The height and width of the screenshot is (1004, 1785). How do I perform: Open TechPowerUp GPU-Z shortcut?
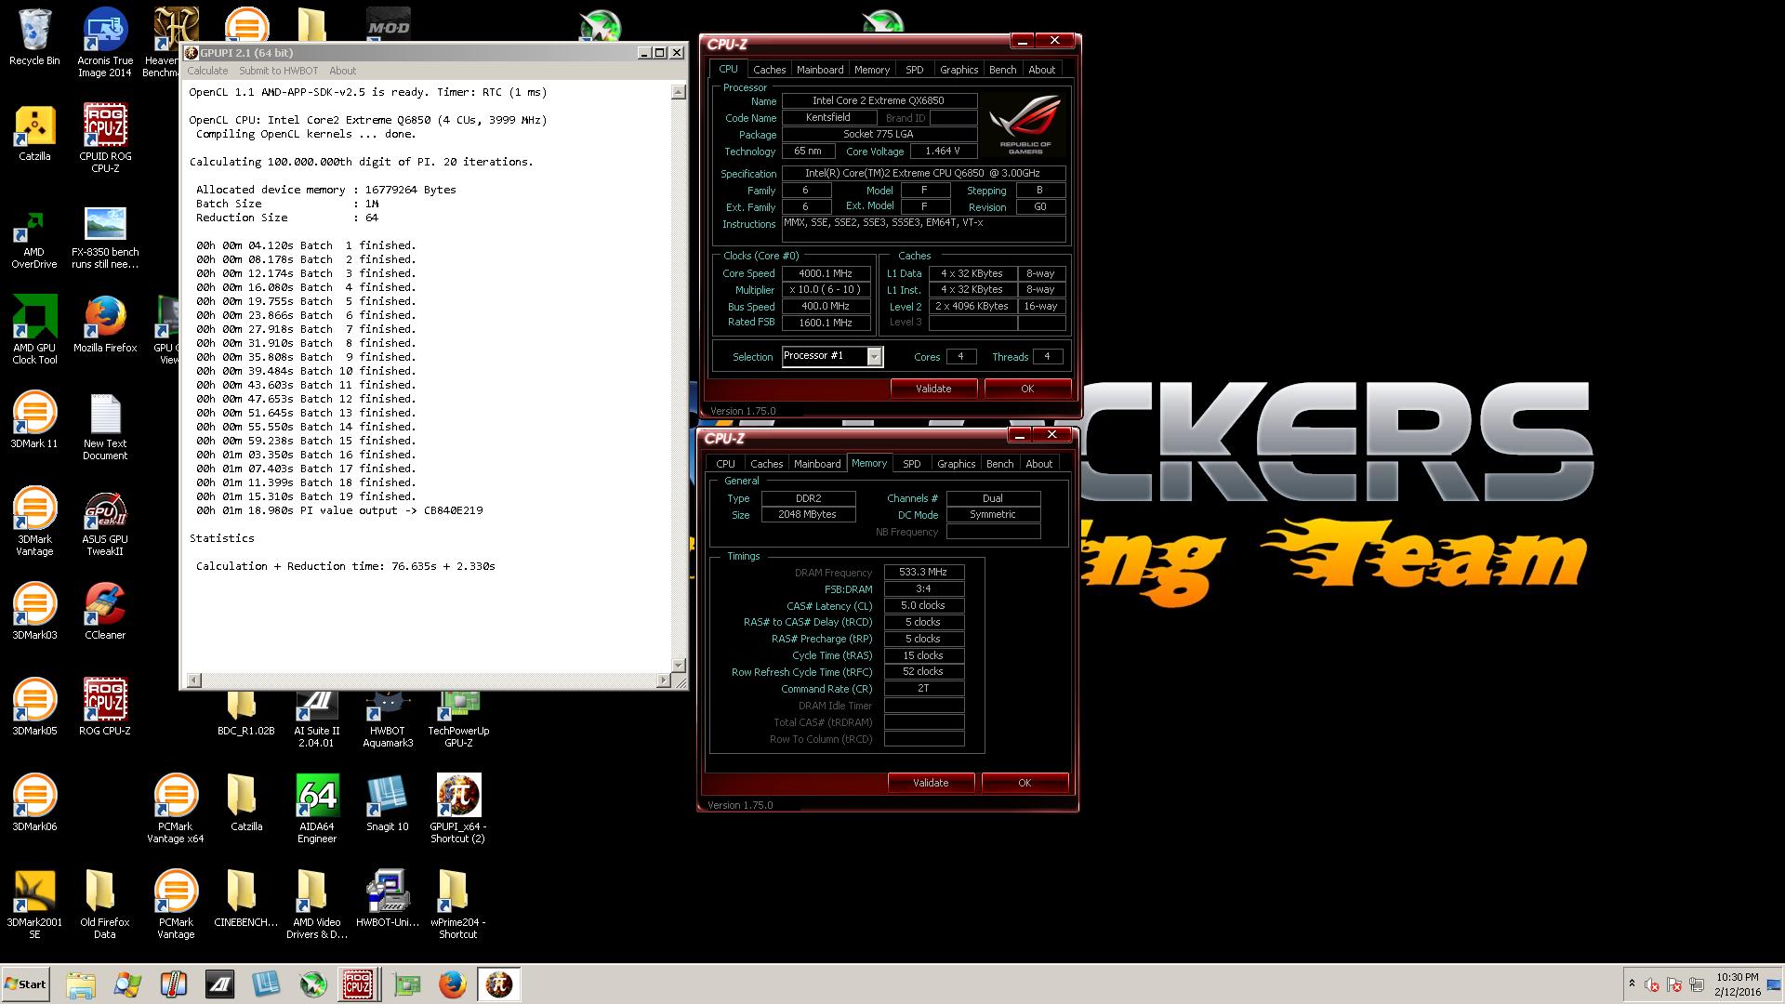(458, 719)
